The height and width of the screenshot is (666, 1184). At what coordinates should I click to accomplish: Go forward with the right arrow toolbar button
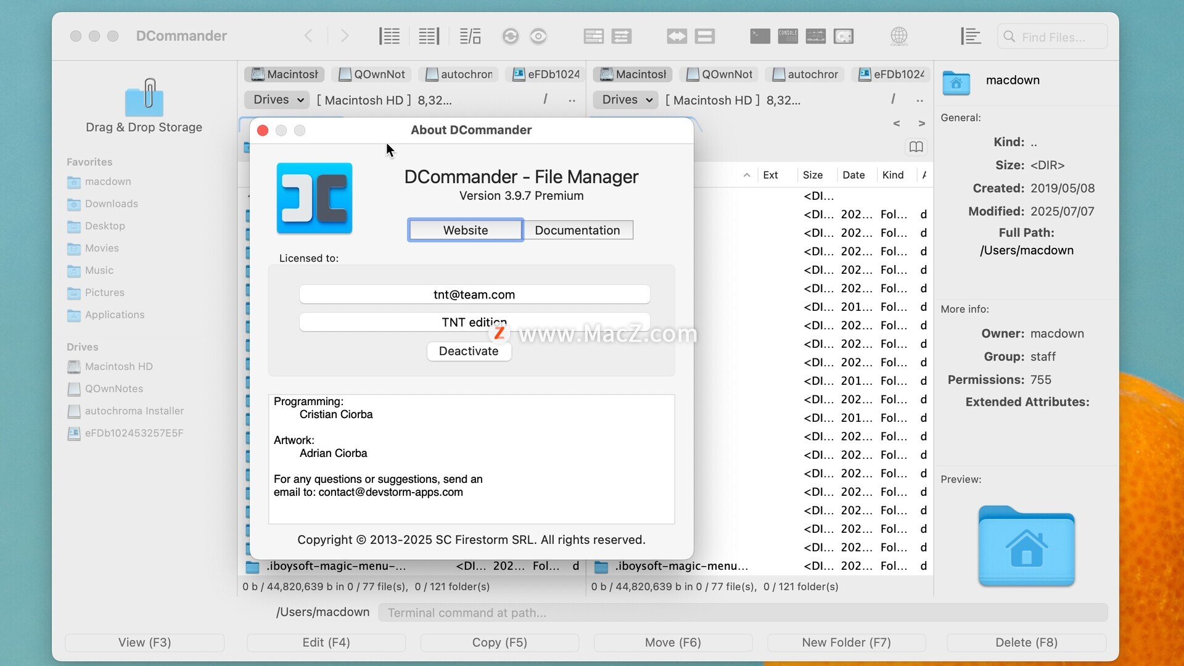point(345,36)
